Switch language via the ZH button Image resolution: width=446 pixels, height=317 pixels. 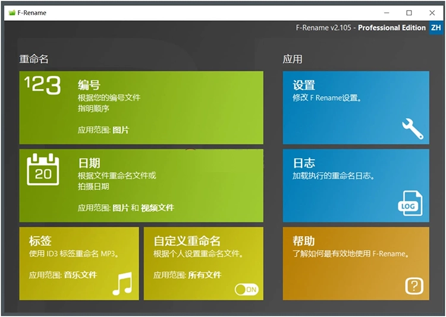436,28
